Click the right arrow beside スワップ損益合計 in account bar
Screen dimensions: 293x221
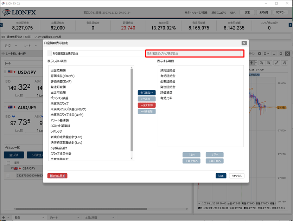click(x=290, y=25)
